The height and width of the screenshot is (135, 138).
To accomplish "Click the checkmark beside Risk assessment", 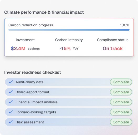I will [11, 122].
